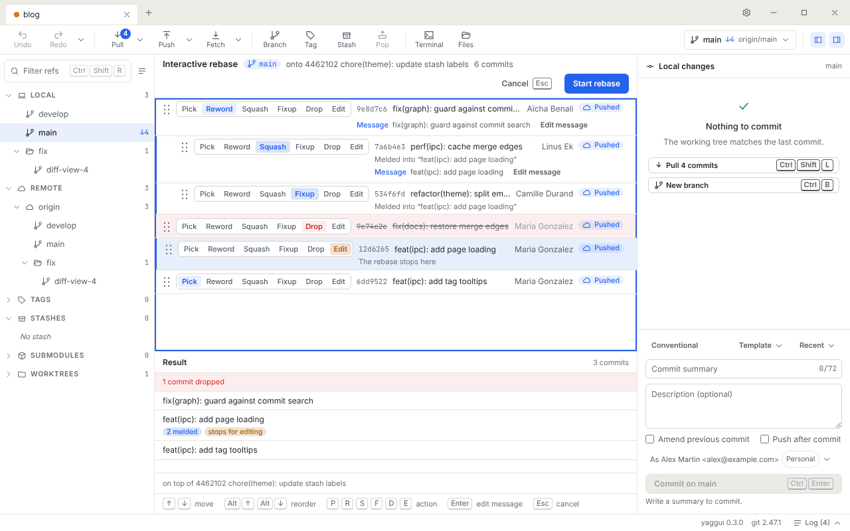Click the Redo toolbar icon
The image size is (850, 531).
pyautogui.click(x=58, y=40)
